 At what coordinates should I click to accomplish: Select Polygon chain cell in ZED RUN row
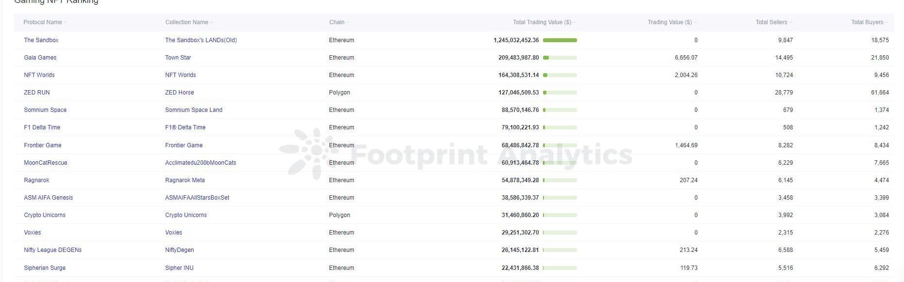[x=339, y=93]
